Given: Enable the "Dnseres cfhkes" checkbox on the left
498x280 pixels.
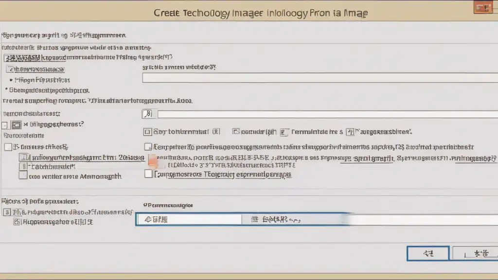Looking at the screenshot, I should (x=8, y=146).
